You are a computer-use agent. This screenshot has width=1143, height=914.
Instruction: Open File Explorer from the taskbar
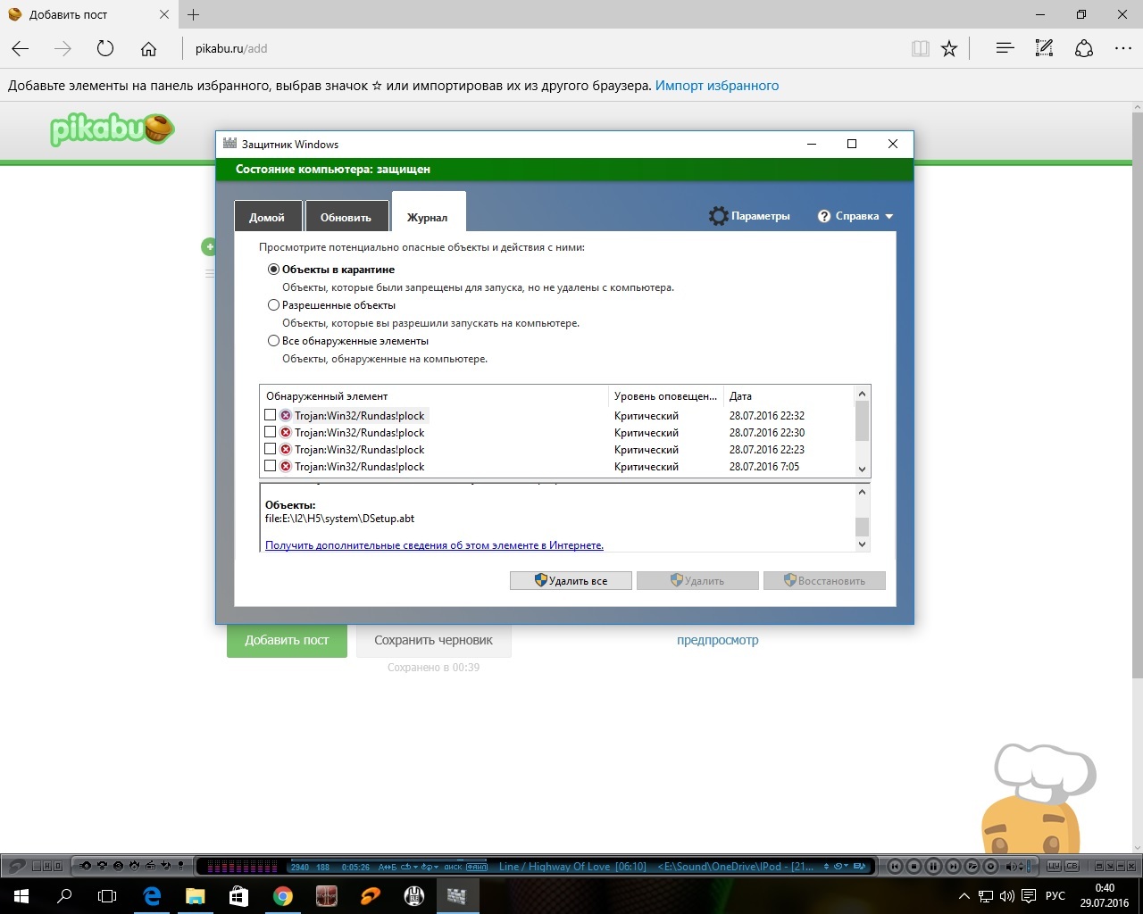[x=195, y=895]
